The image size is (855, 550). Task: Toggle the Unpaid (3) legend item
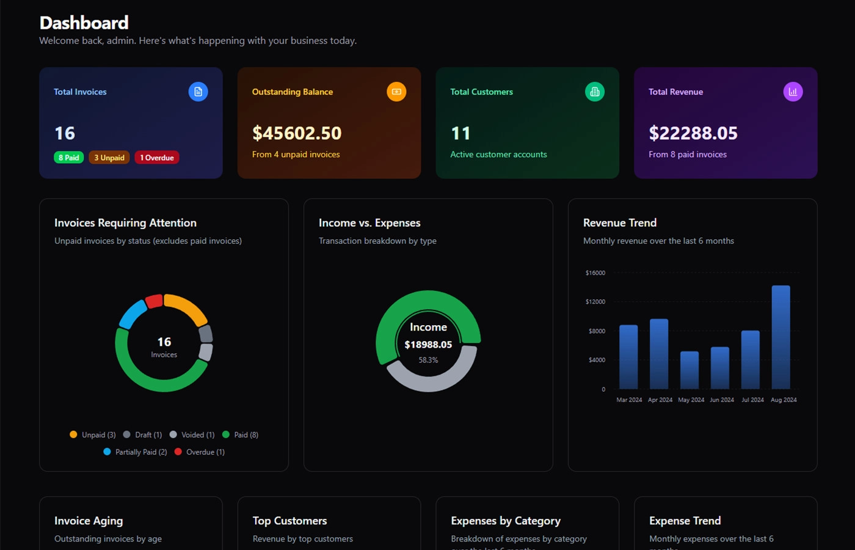point(92,435)
